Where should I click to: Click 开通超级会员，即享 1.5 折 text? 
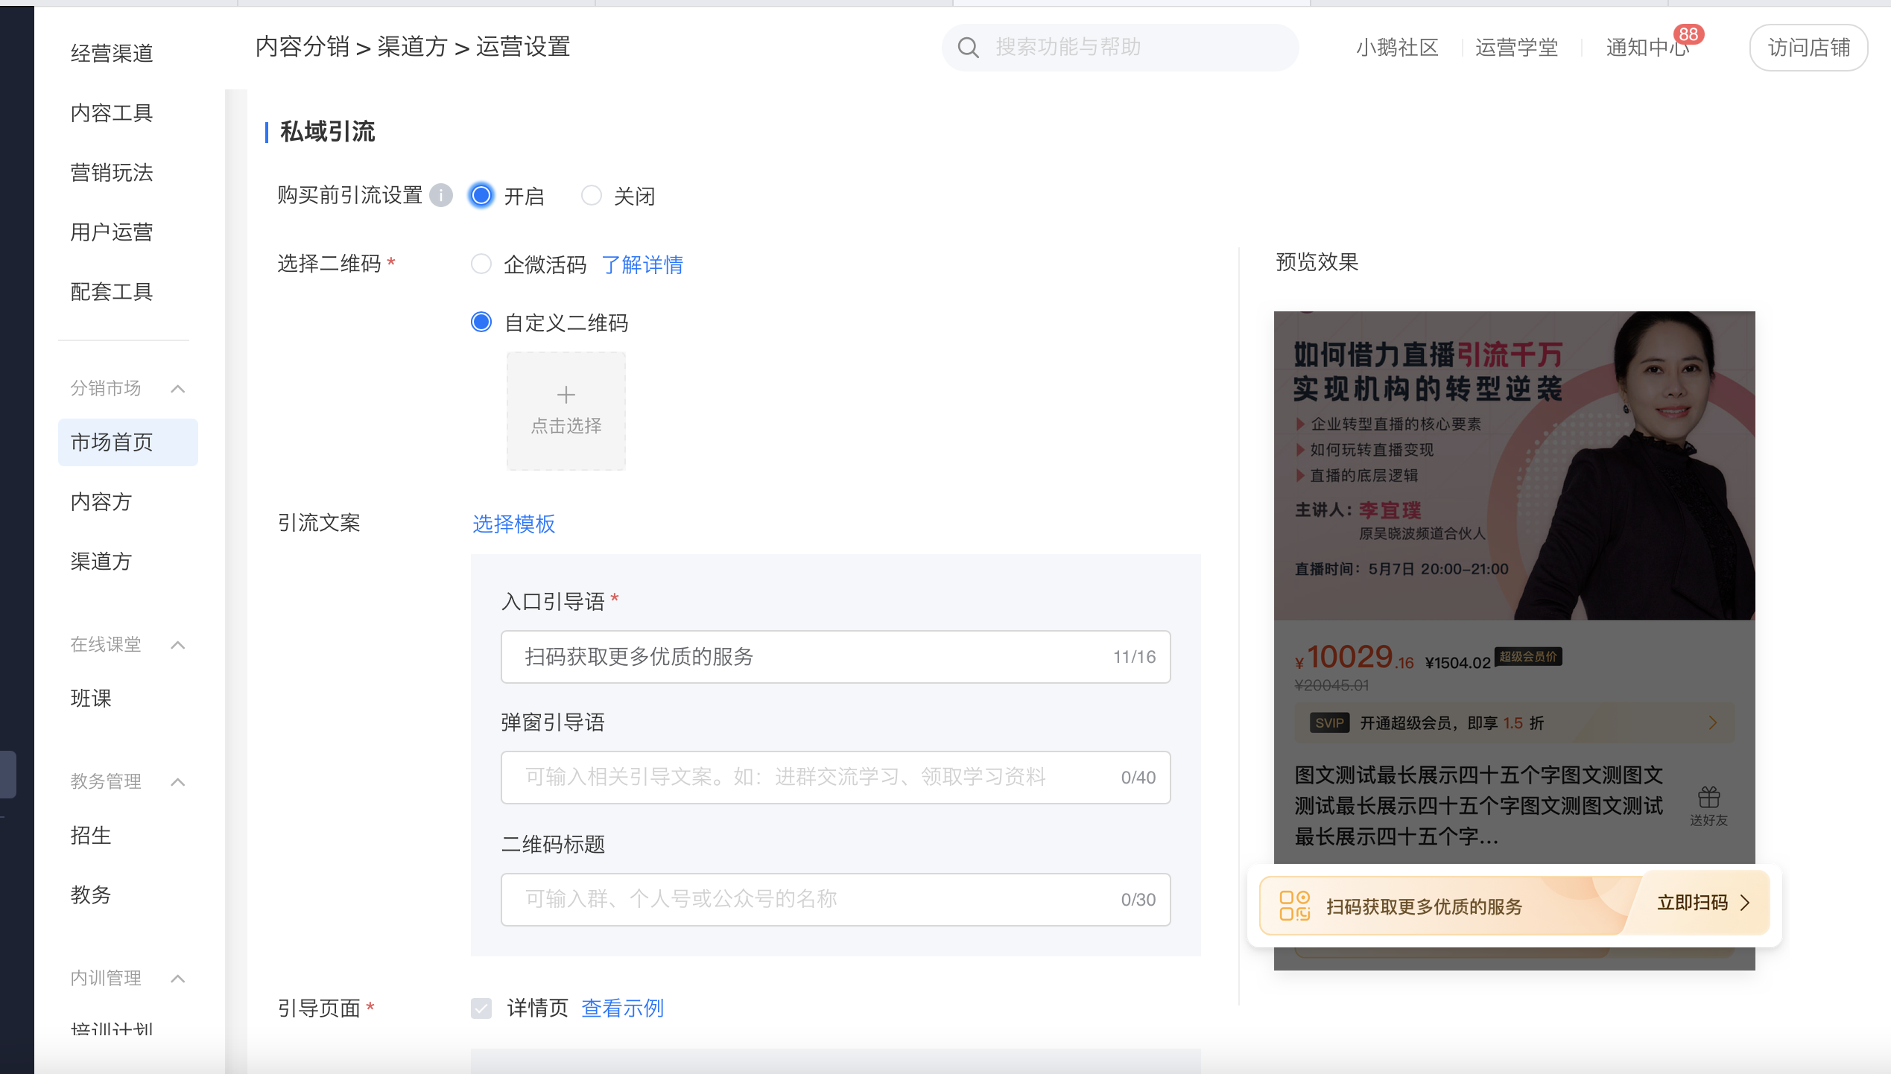pos(1451,723)
